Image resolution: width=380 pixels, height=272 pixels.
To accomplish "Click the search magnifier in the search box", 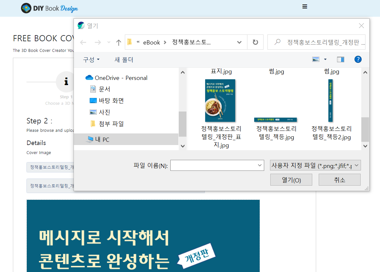I will pos(277,42).
